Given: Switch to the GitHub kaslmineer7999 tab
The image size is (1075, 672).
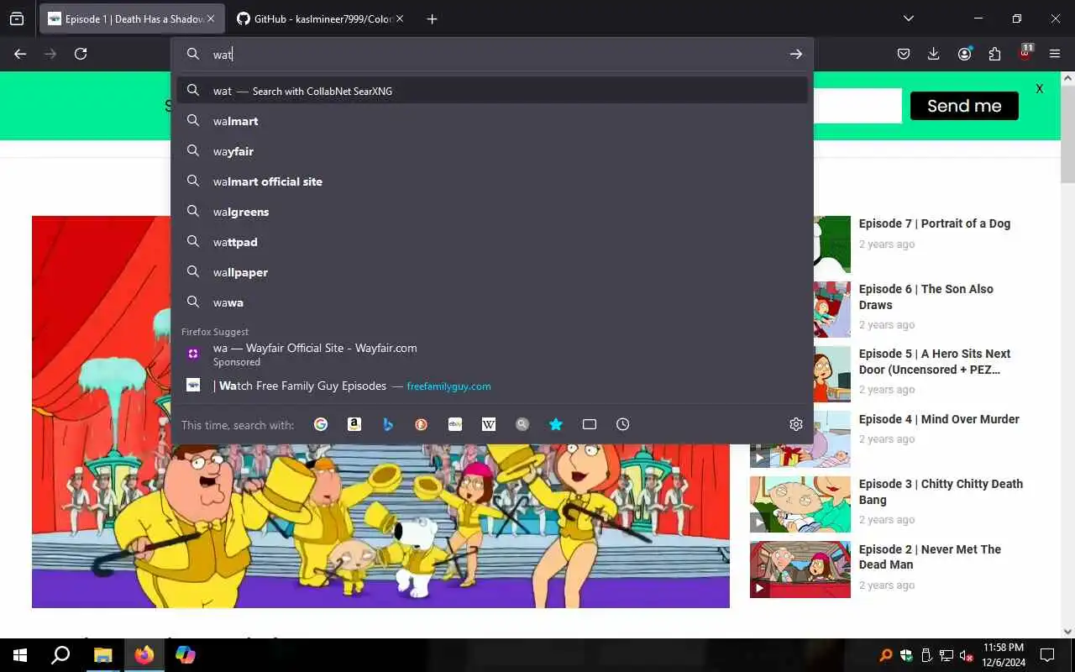Looking at the screenshot, I should [317, 18].
